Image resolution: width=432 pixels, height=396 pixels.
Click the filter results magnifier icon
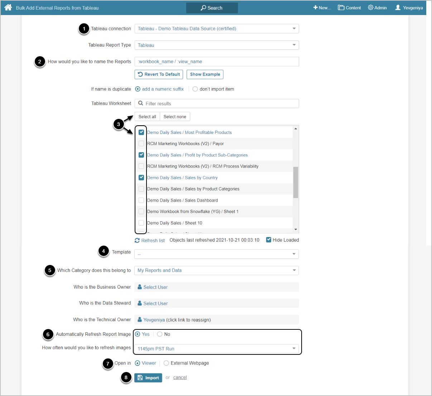pos(141,103)
